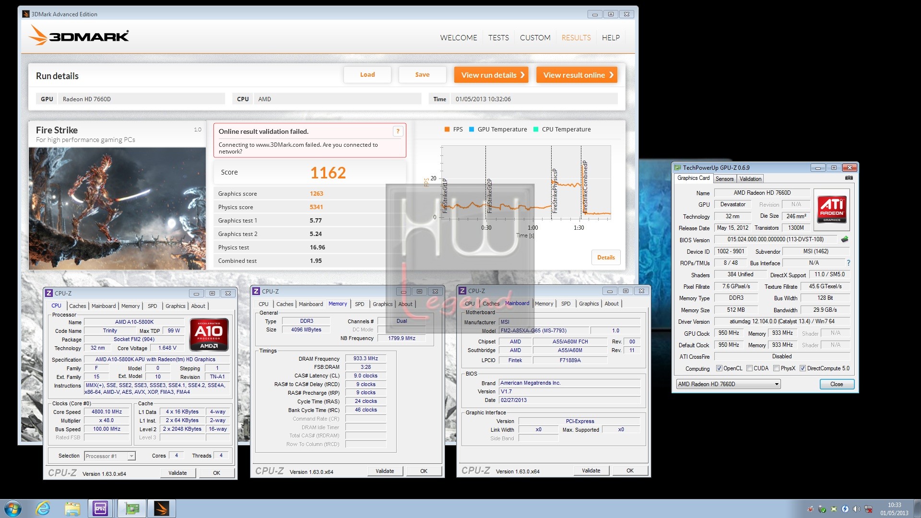Click the blue lightning bolt tray icon
Image resolution: width=921 pixels, height=518 pixels.
(845, 509)
